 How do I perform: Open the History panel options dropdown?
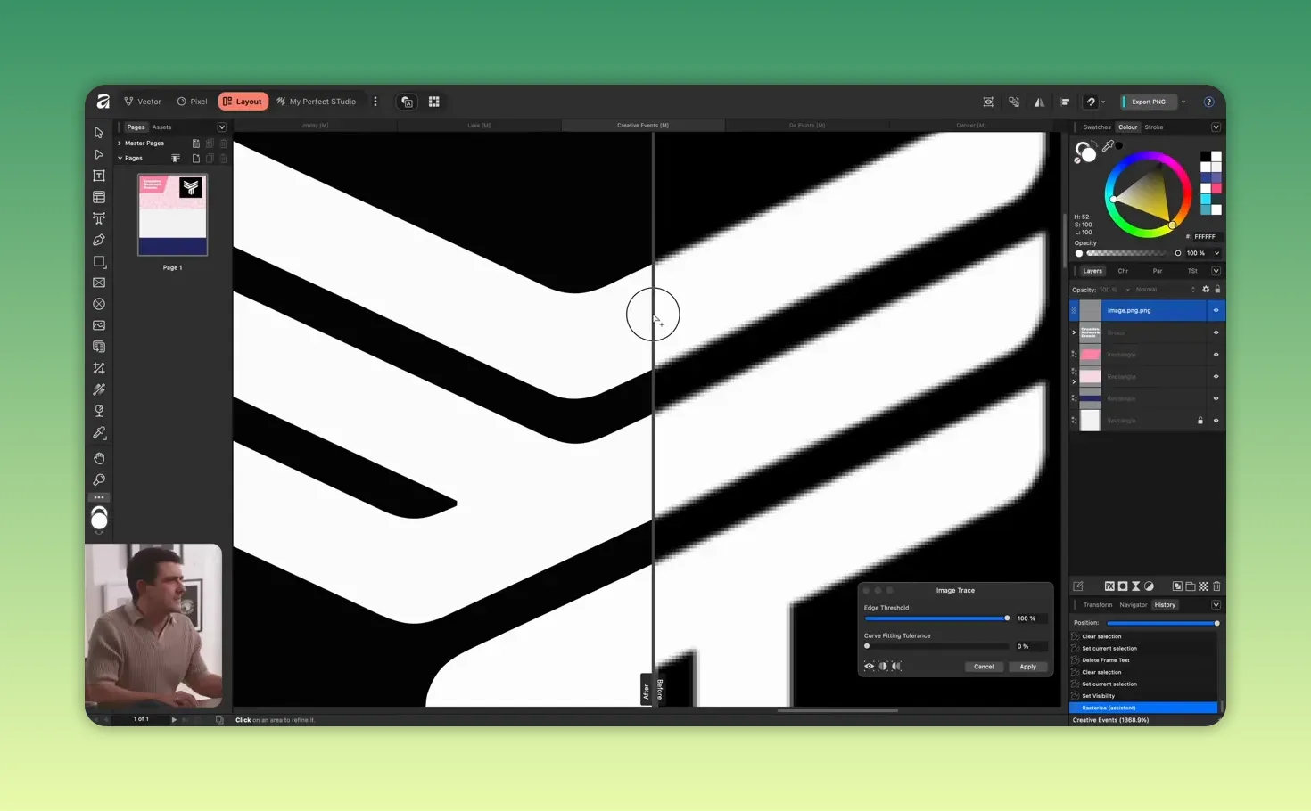1216,605
